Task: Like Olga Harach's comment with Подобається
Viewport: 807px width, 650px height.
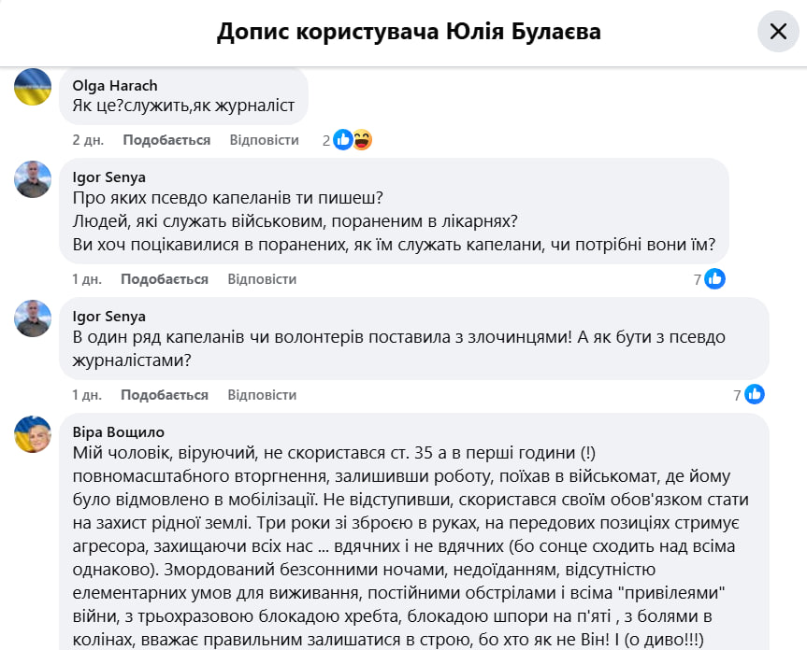Action: click(166, 140)
